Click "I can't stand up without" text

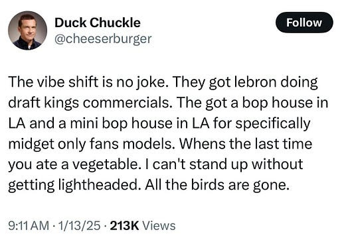(228, 164)
